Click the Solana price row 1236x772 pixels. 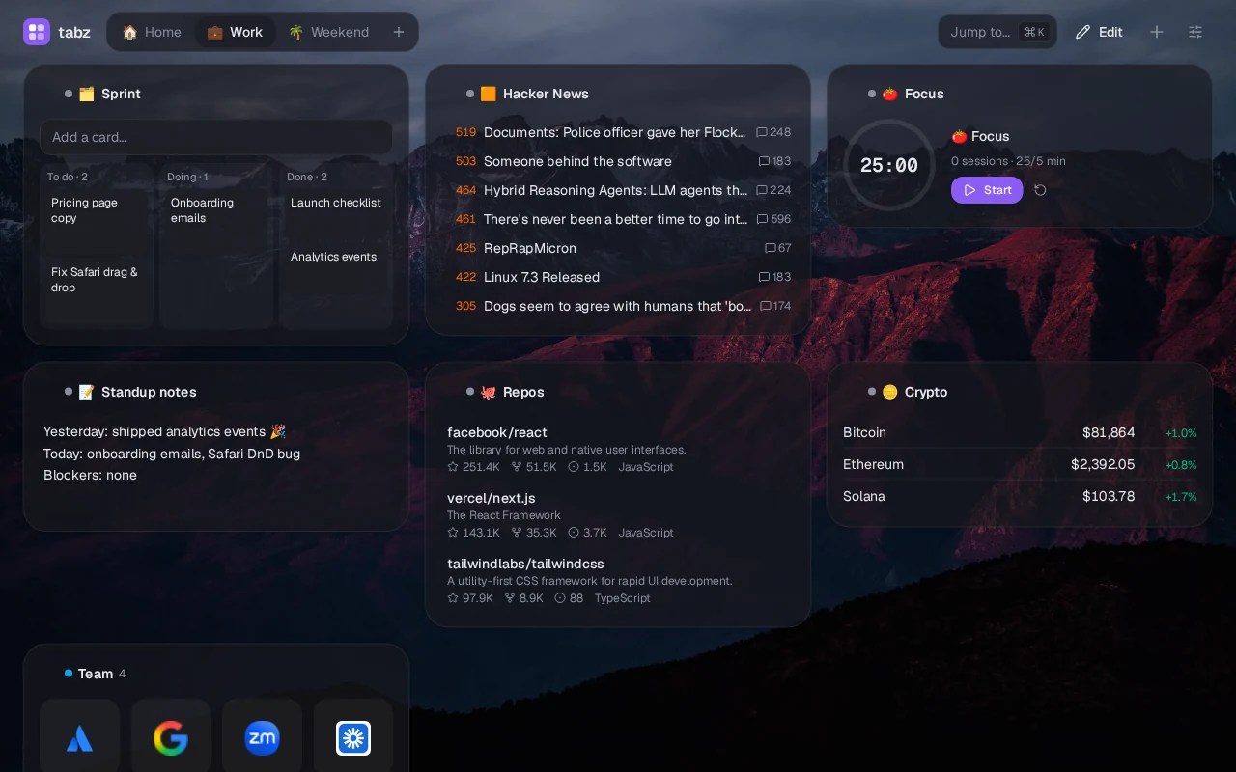coord(1020,496)
